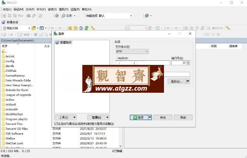Screen dimensions: 247x158
Task: Click the Help (帮助) button in dialog
Action: (183, 117)
